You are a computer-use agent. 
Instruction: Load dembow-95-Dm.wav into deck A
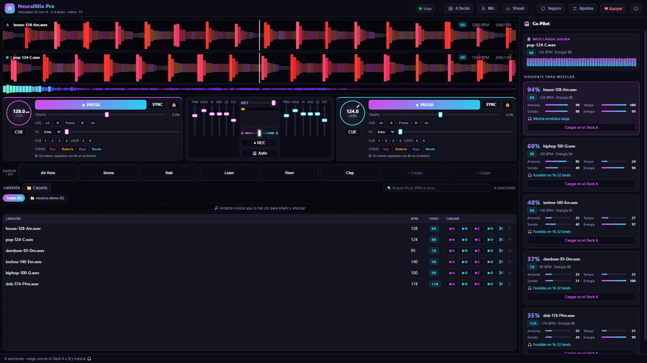coord(452,251)
